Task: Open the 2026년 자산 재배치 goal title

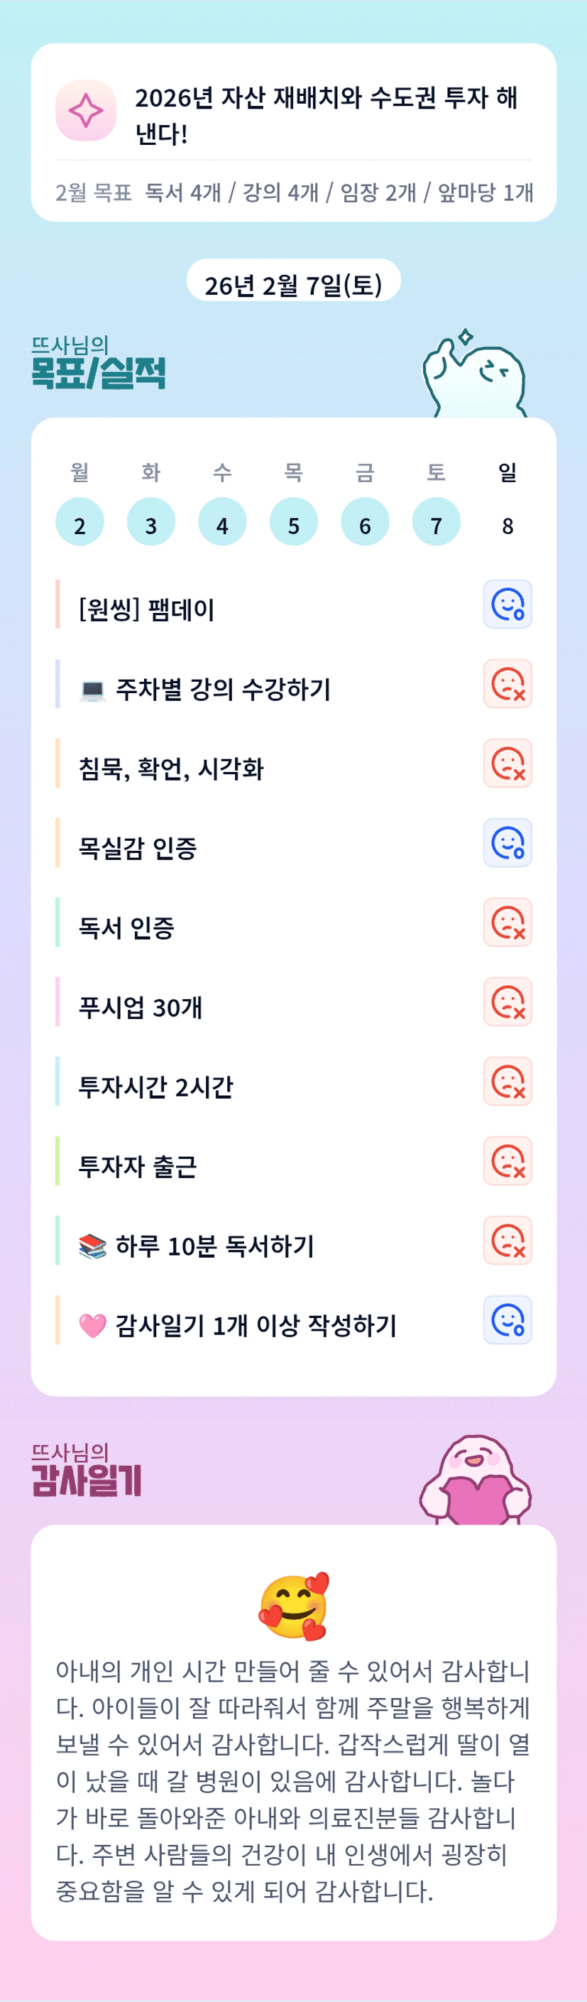Action: pos(326,114)
